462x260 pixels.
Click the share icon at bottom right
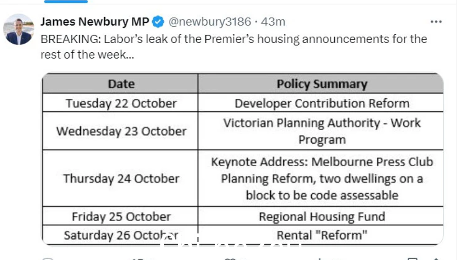(x=436, y=259)
